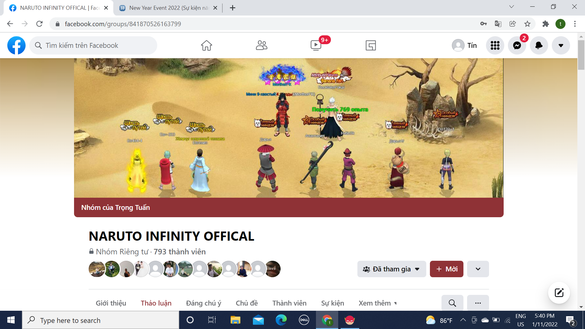
Task: Open the Thành viên tab
Action: [x=289, y=303]
